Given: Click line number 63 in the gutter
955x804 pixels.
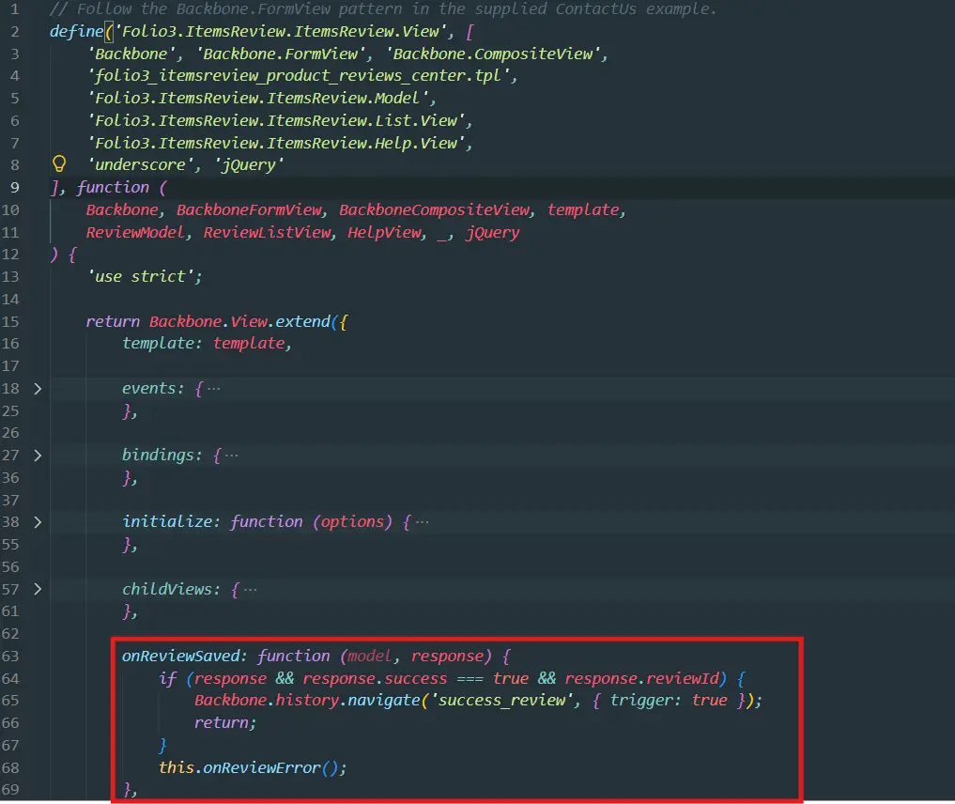Looking at the screenshot, I should tap(10, 656).
